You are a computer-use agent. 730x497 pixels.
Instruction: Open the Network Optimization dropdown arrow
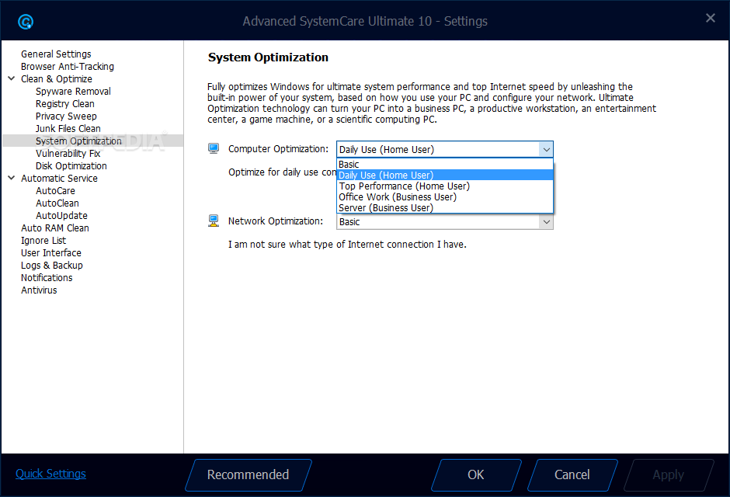tap(546, 222)
